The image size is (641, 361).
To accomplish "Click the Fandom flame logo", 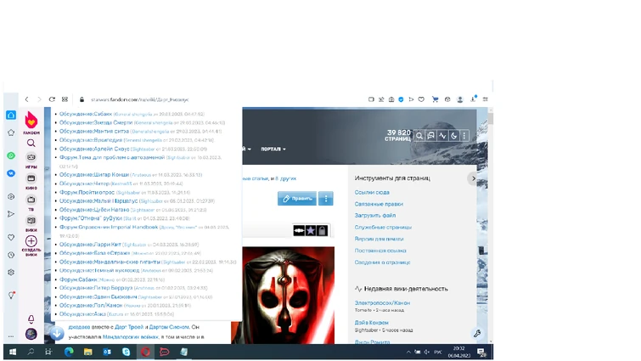I will click(x=31, y=121).
